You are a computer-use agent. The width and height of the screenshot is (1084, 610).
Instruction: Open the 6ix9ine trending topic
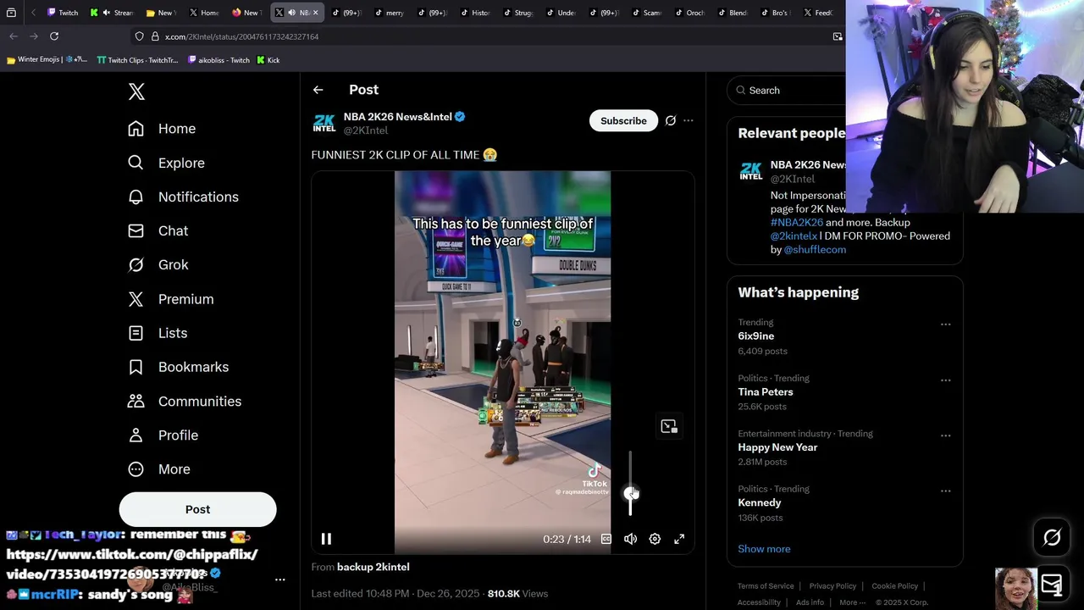[755, 336]
